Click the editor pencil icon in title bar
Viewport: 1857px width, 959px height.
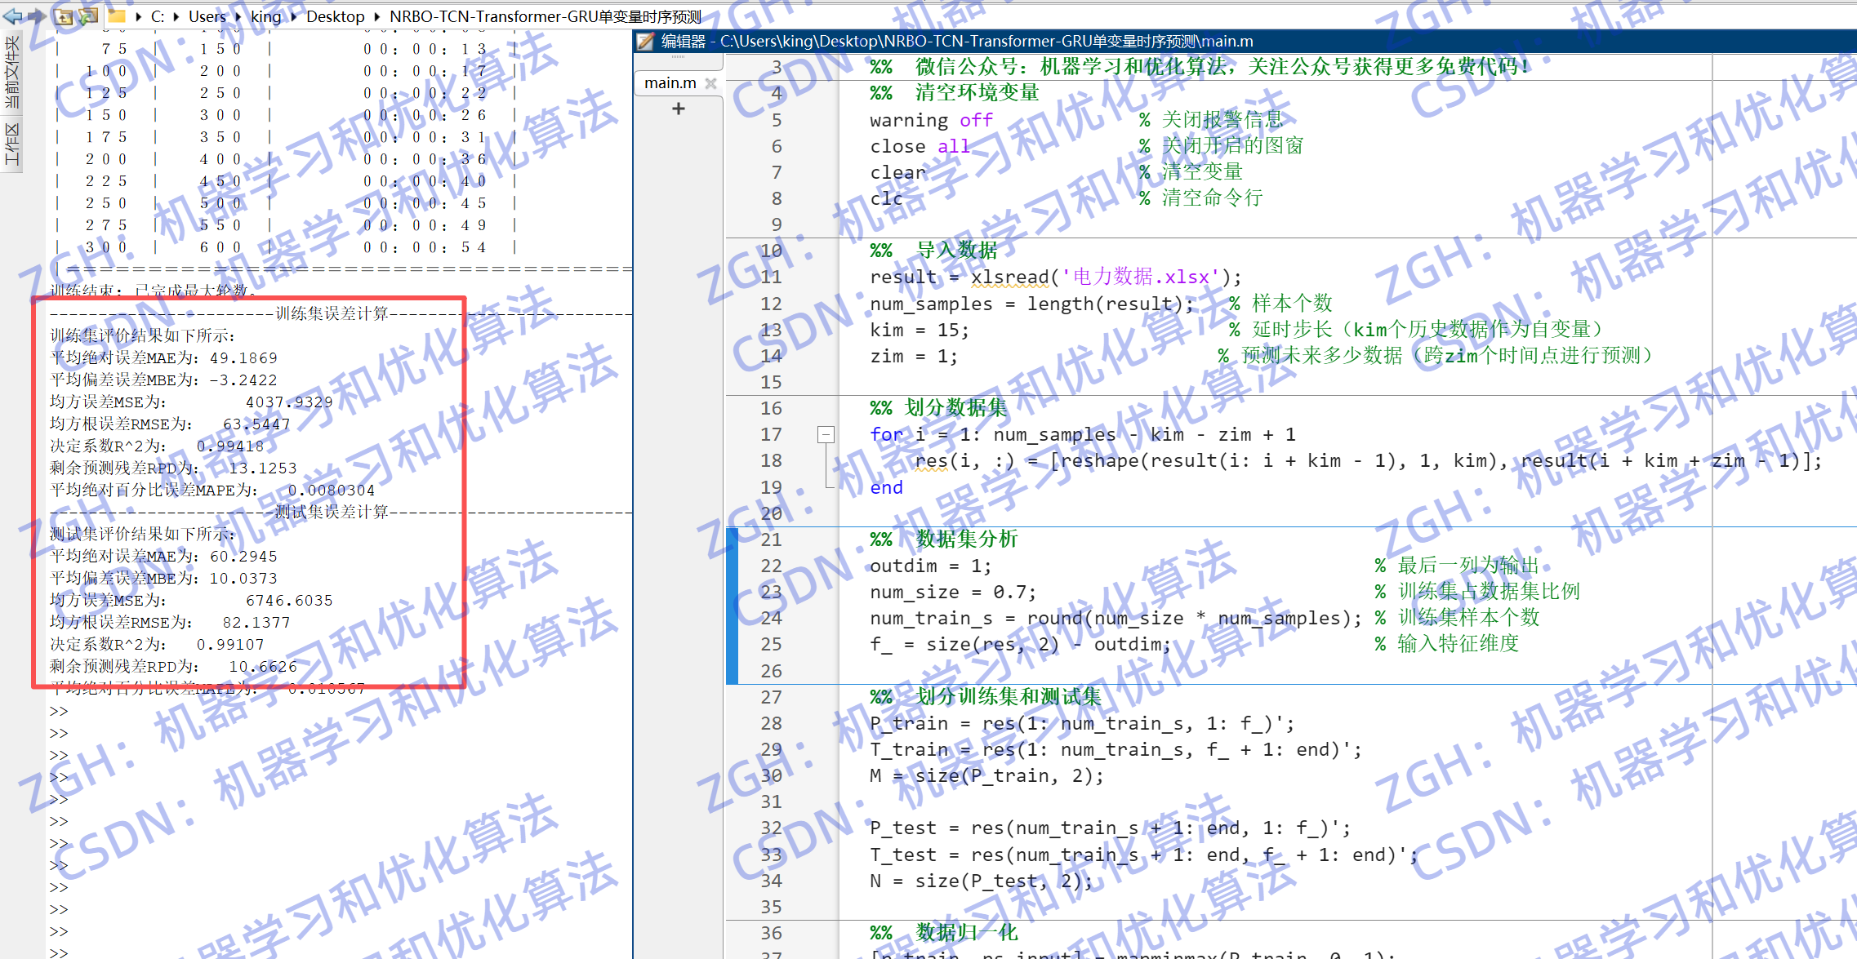(x=645, y=42)
